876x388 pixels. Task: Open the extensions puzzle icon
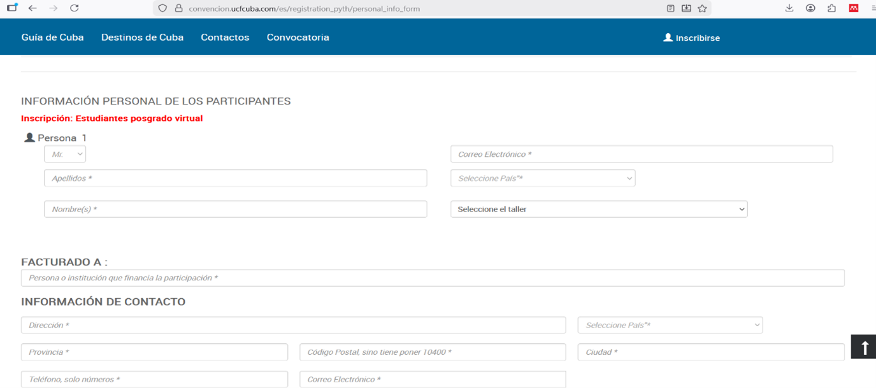point(831,8)
